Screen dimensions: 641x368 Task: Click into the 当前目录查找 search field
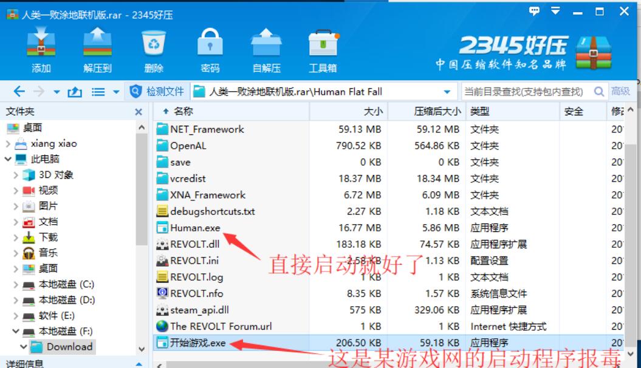pyautogui.click(x=527, y=92)
